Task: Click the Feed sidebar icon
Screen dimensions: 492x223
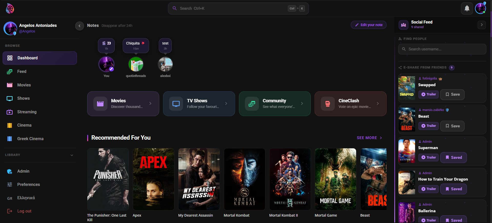Action: point(10,72)
